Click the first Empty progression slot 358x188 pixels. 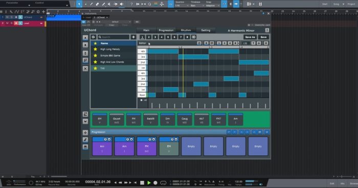click(x=191, y=147)
